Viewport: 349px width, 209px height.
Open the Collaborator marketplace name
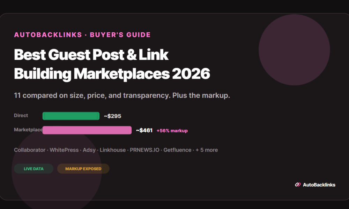click(x=30, y=150)
